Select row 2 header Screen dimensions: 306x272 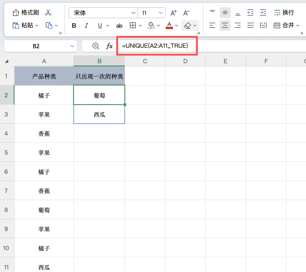pyautogui.click(x=7, y=95)
